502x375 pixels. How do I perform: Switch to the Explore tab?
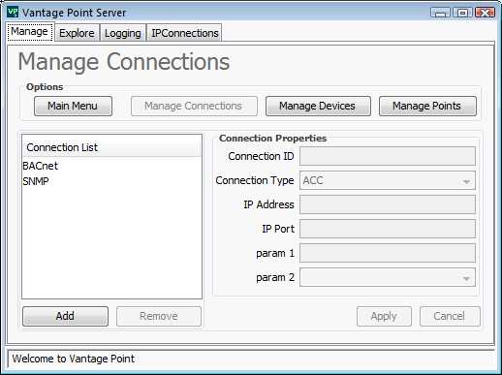tap(77, 33)
